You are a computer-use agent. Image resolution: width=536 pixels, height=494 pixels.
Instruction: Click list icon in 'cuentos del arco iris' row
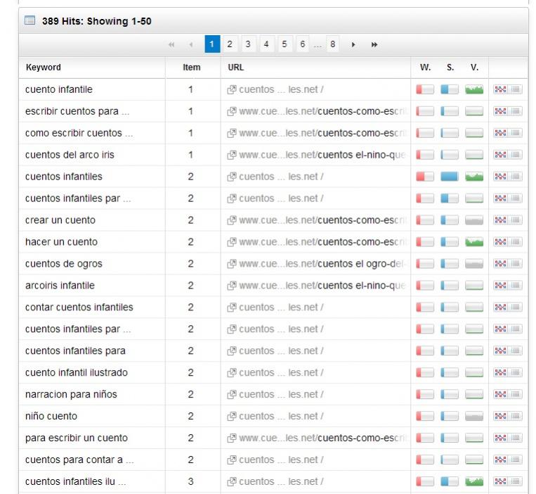[516, 155]
